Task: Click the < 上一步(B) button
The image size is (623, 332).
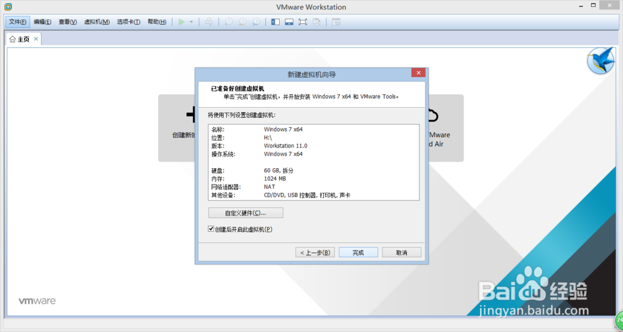Action: click(x=315, y=252)
